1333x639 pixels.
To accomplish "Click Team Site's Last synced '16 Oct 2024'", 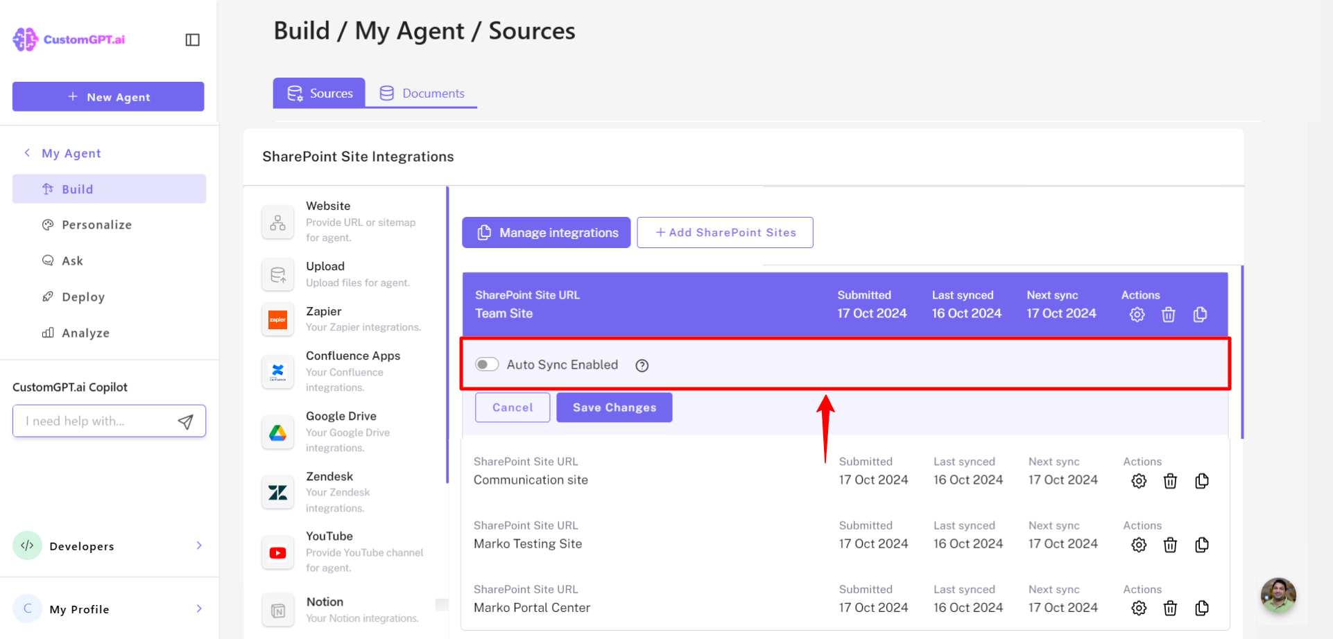I will click(967, 313).
